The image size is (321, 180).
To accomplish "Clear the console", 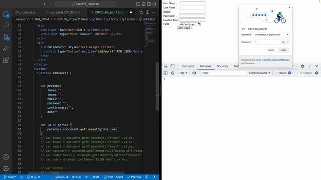I will 173,73.
